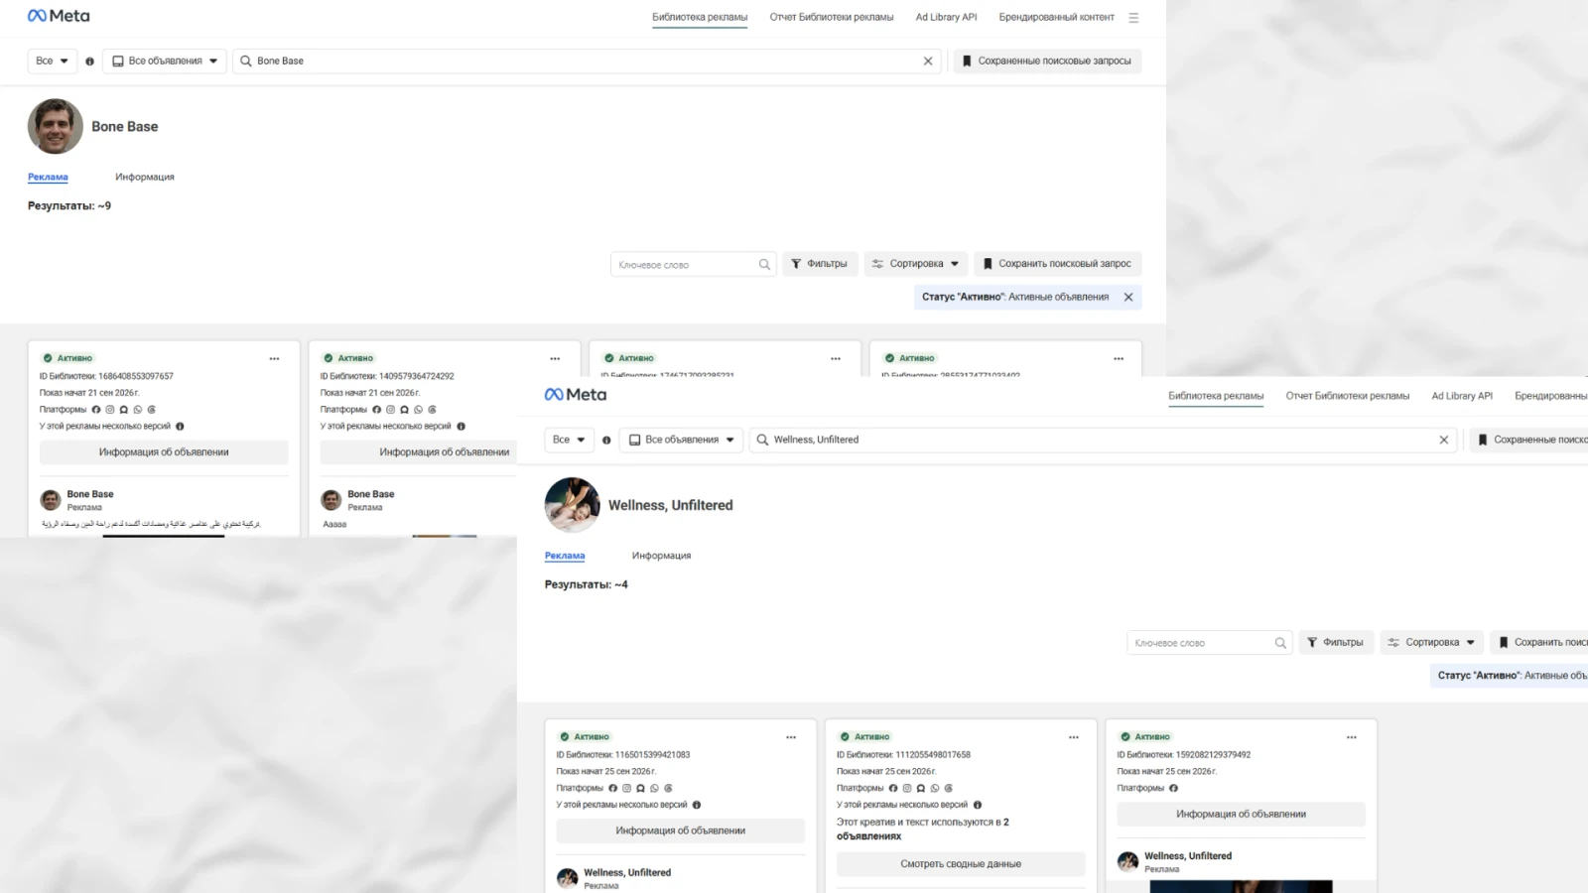Image resolution: width=1588 pixels, height=893 pixels.
Task: Open Информация об объявлении for ad 1592082129379492
Action: pyautogui.click(x=1242, y=815)
